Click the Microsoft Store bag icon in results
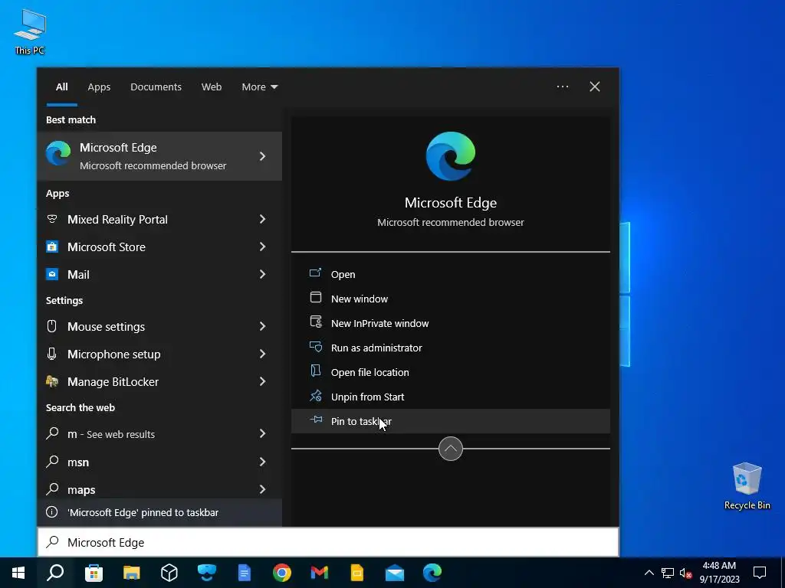 pyautogui.click(x=52, y=247)
